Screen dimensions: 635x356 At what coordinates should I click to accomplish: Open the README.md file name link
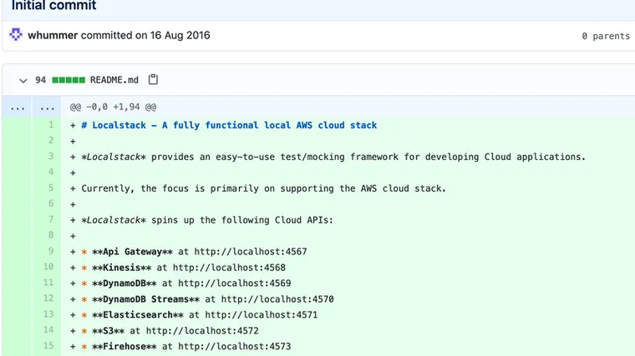(x=114, y=80)
